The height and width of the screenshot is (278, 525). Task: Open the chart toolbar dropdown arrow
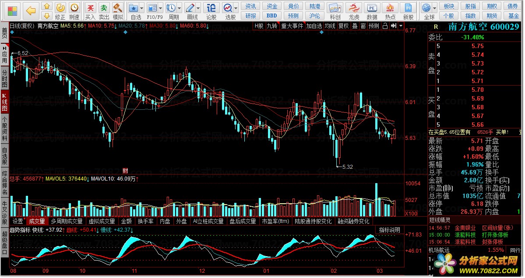401,26
